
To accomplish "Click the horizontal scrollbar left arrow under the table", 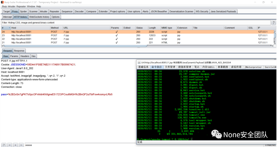I will coord(2,46).
